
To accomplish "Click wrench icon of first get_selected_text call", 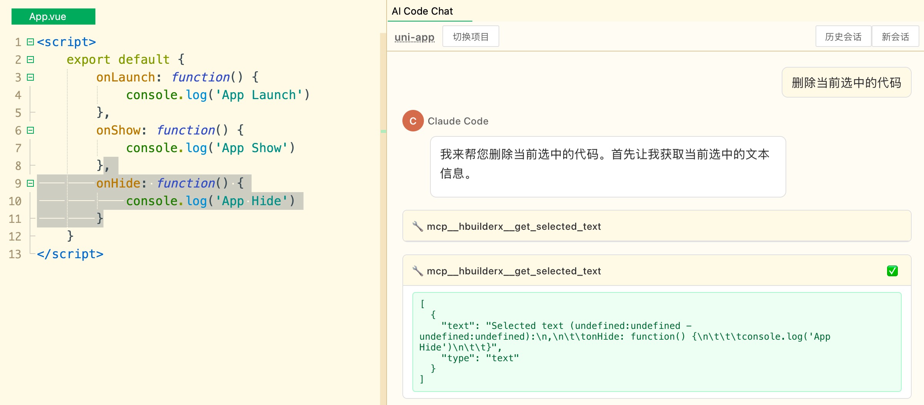I will (417, 226).
